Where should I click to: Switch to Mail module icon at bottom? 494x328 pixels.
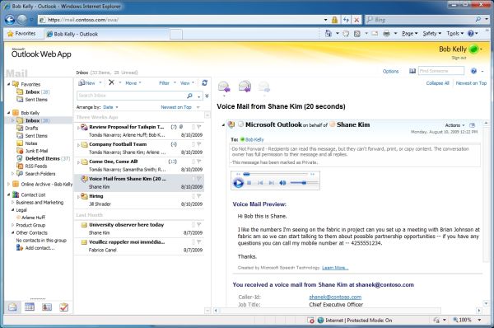point(12,307)
